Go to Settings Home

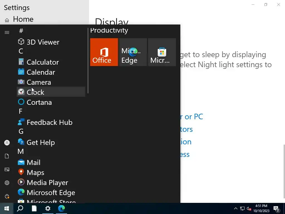click(x=23, y=19)
